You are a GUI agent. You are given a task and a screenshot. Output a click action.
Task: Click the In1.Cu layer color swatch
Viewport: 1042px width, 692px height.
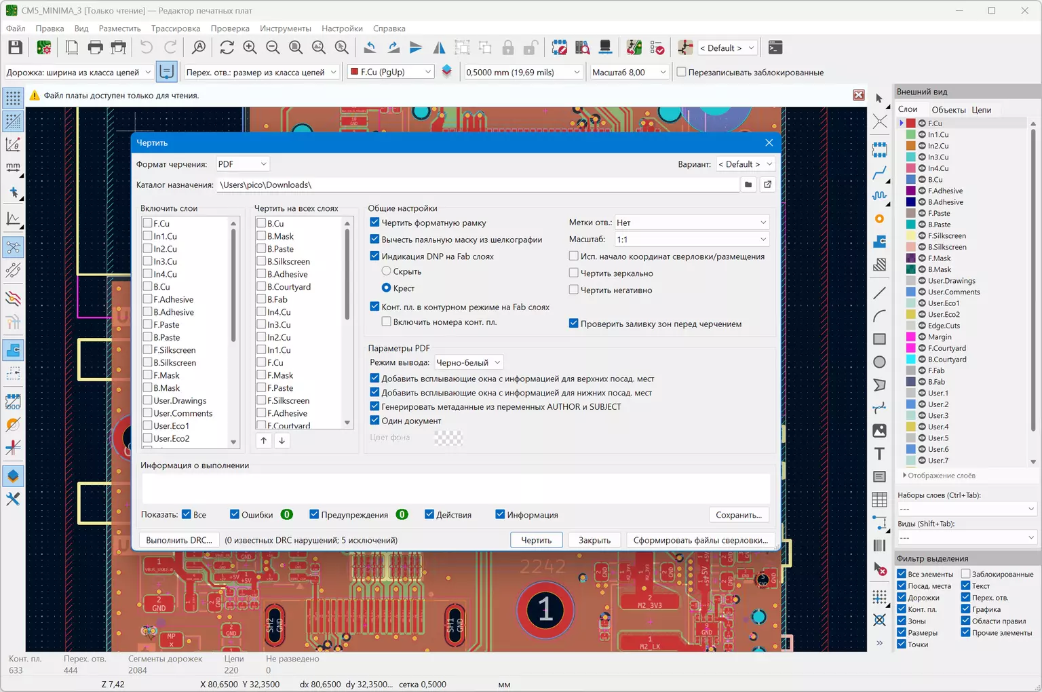911,135
